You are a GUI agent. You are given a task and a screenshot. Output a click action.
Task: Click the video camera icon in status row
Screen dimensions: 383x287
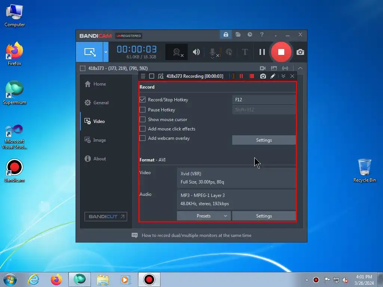[x=263, y=68]
